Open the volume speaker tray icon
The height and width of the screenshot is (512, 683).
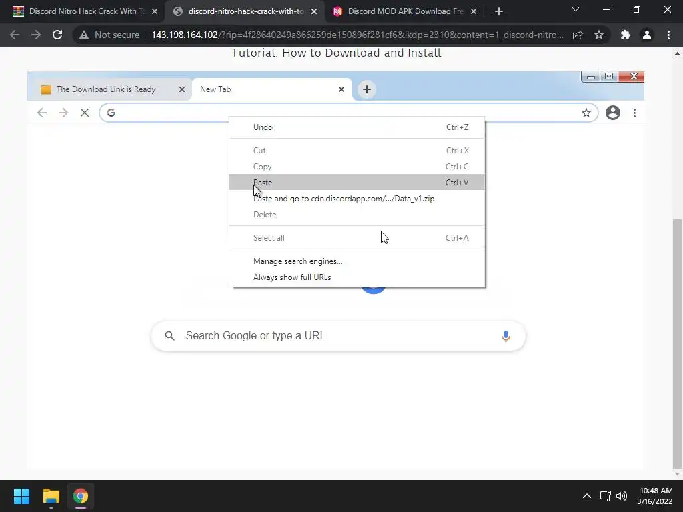[622, 496]
